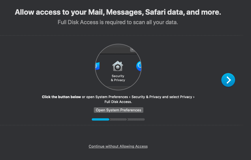This screenshot has height=160, width=251.
Task: Click the "Full Disk Access is required" subtitle
Action: [118, 22]
